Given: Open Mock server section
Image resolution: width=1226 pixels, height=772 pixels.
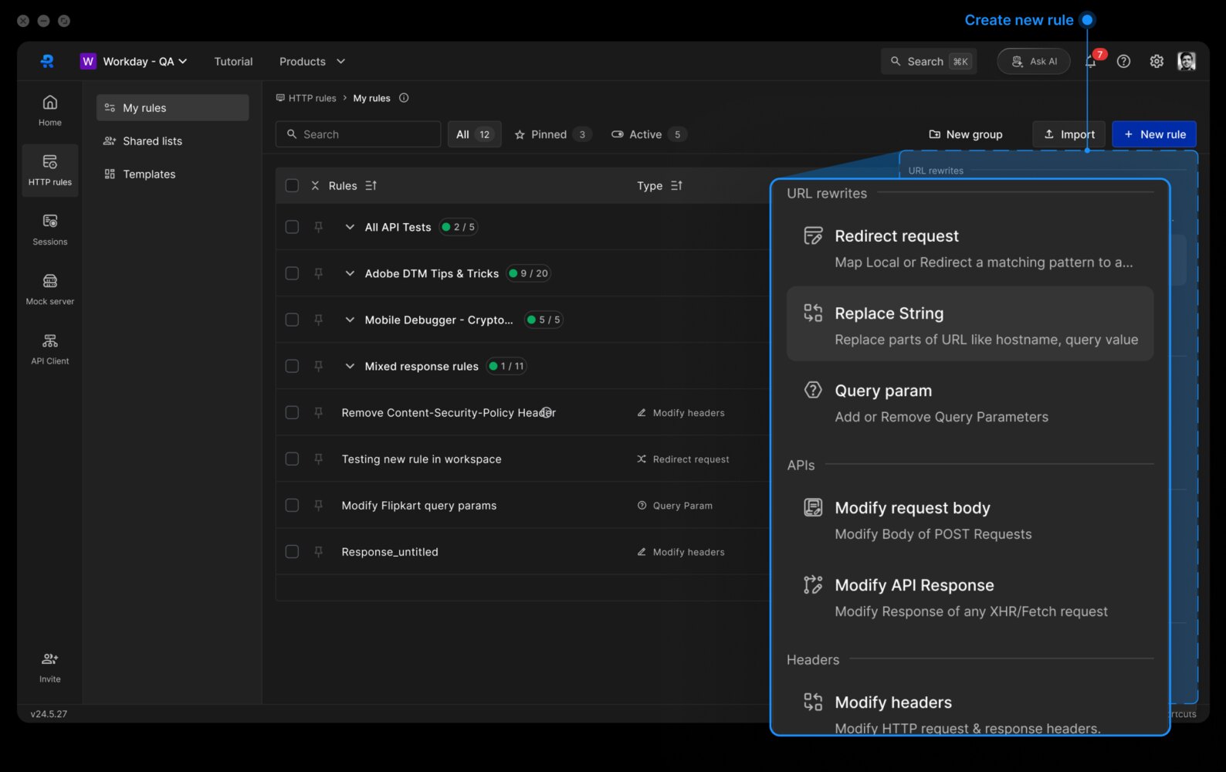Looking at the screenshot, I should pyautogui.click(x=50, y=289).
